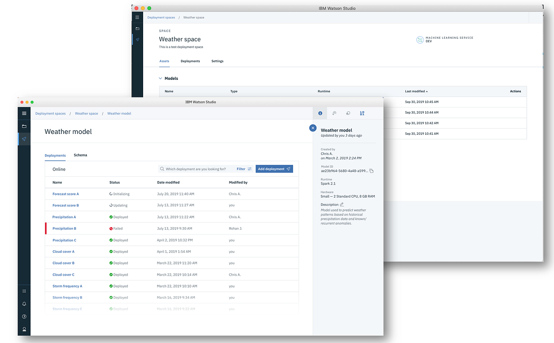Open the hamburger navigation menu icon

[24, 113]
